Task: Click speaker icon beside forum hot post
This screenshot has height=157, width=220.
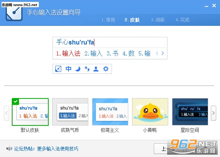Action: click(x=9, y=149)
